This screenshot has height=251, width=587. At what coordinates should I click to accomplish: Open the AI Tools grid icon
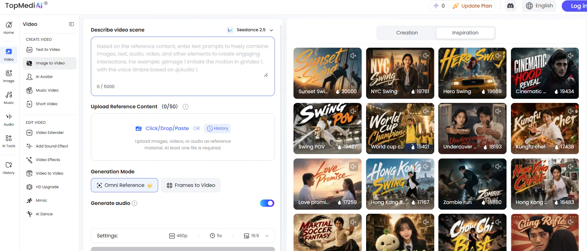(9, 141)
